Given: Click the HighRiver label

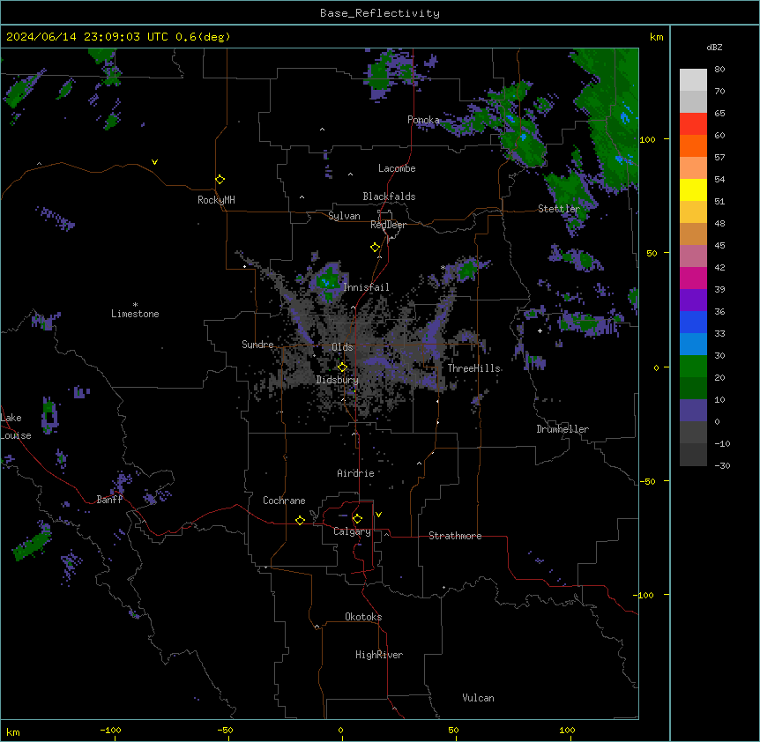Looking at the screenshot, I should point(379,655).
